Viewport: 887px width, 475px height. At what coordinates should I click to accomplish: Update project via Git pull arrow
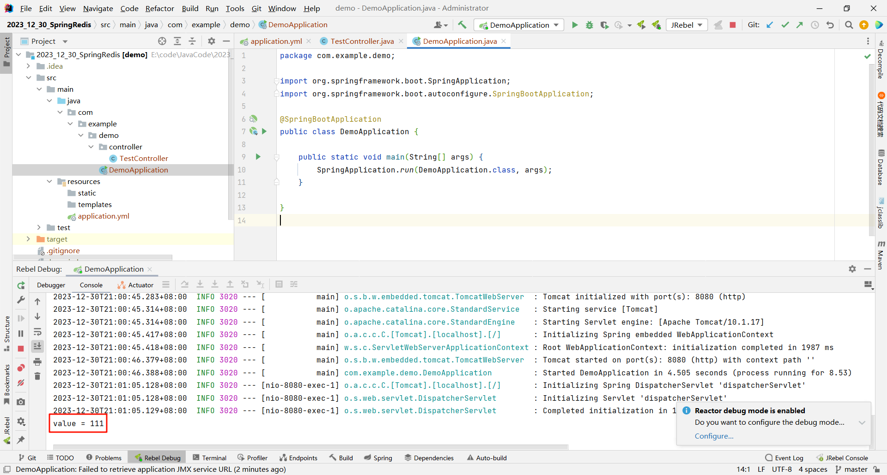click(770, 25)
